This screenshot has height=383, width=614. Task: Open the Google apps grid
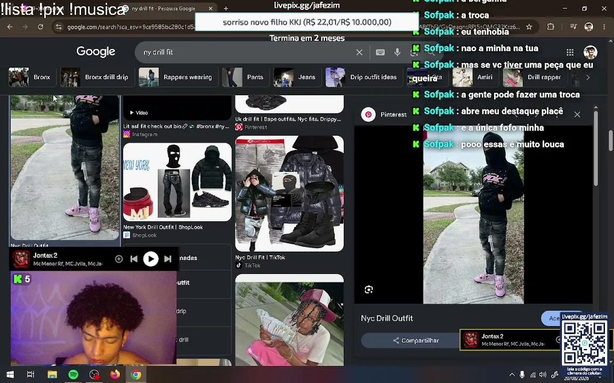(570, 52)
